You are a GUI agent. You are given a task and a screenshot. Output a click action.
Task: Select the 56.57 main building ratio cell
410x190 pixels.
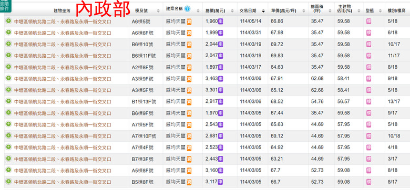tap(344, 101)
